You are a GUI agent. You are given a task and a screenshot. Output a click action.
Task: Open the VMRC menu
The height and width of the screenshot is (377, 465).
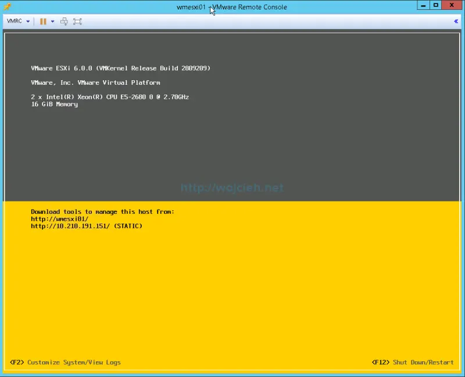(x=15, y=21)
